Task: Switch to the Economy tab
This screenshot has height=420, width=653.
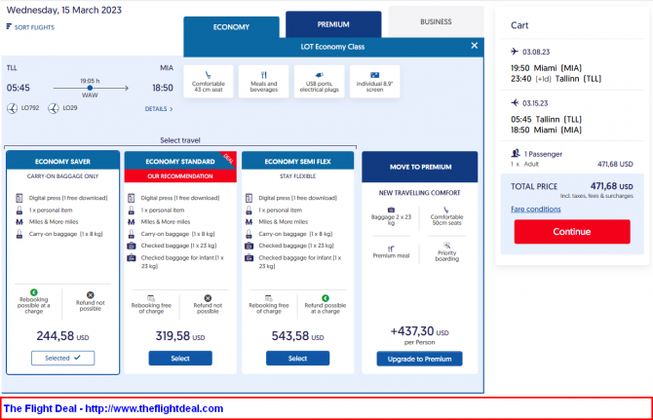Action: (x=231, y=27)
